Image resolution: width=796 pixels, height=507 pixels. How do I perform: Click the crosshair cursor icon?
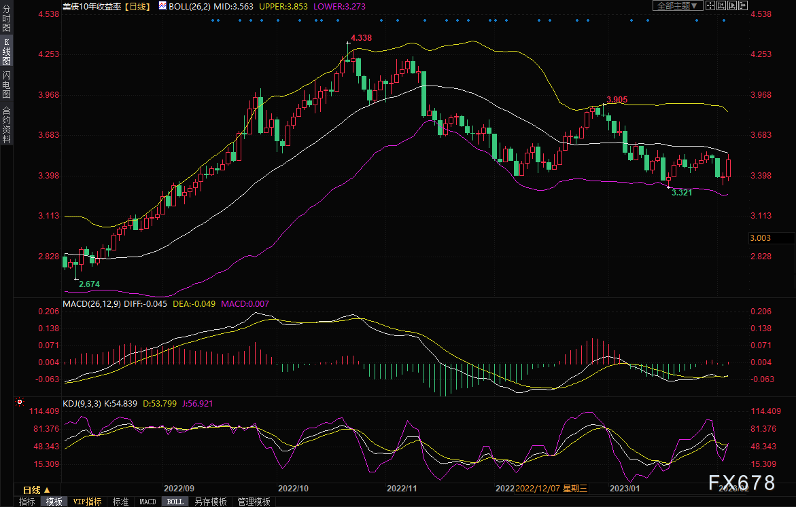coord(710,5)
